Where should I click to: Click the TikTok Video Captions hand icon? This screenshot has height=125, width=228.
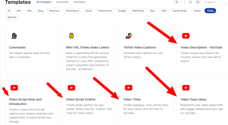(129, 36)
